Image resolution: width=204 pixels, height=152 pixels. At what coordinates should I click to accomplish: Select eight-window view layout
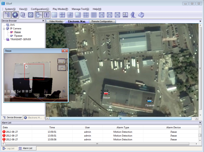(x=78, y=15)
